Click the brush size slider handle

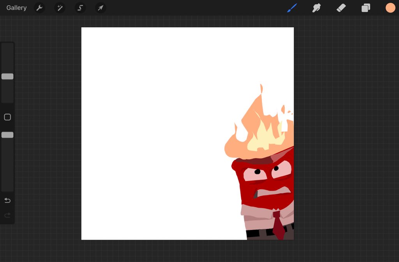pyautogui.click(x=7, y=76)
